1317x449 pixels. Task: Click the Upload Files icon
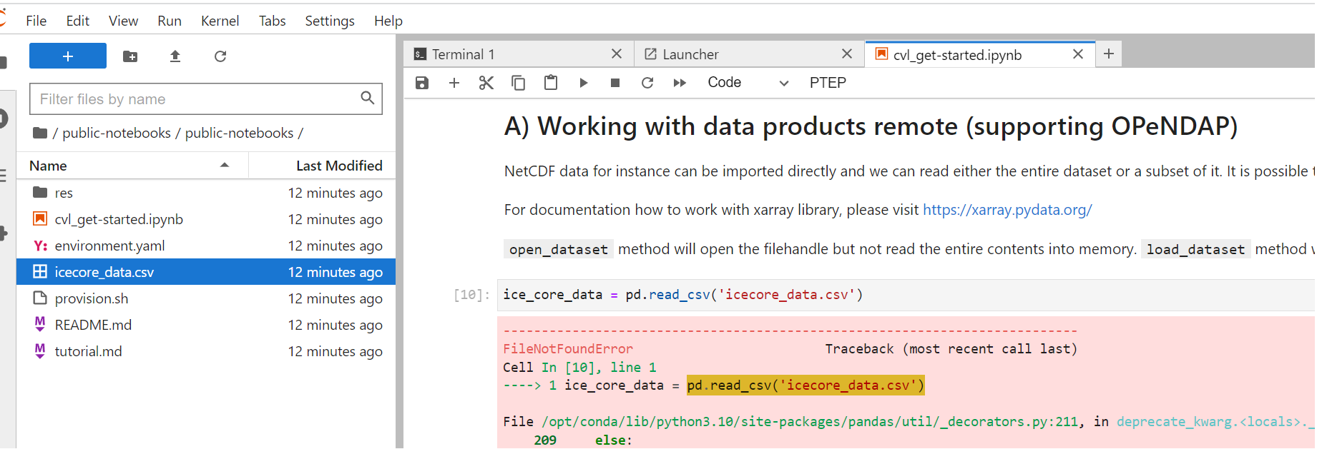click(x=175, y=56)
